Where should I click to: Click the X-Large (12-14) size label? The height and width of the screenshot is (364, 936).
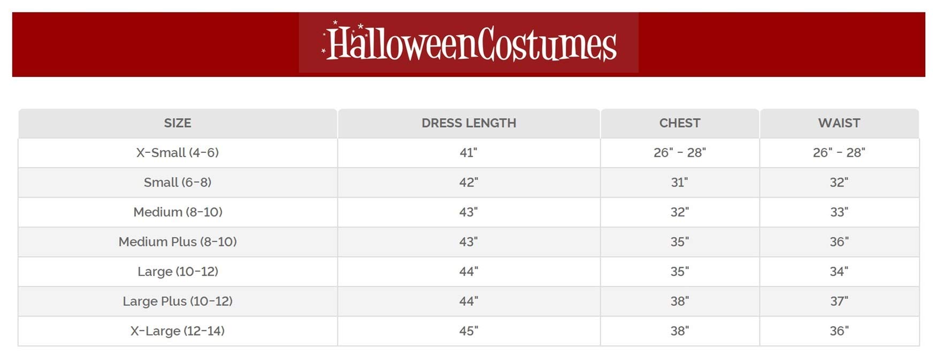click(x=178, y=331)
